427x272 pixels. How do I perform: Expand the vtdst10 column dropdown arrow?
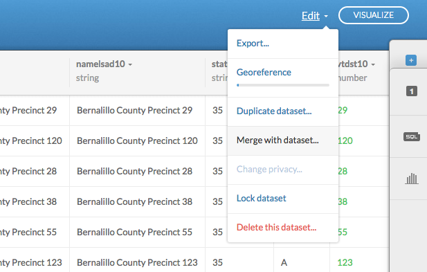click(x=373, y=65)
